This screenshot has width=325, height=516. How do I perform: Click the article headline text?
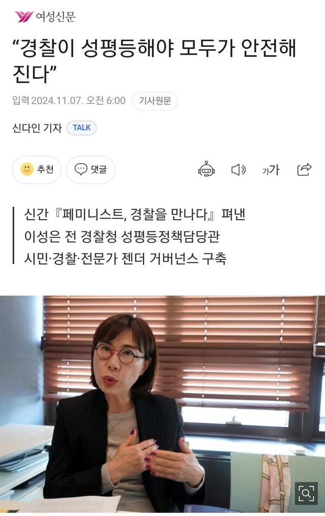pyautogui.click(x=154, y=61)
